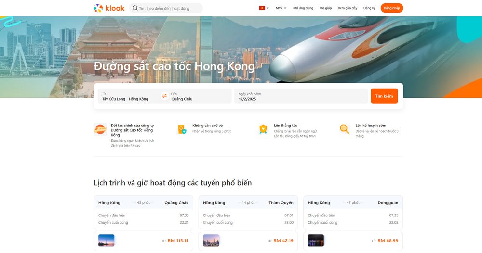The width and height of the screenshot is (482, 253).
Task: Click '47 phút' duration label
Action: click(353, 202)
